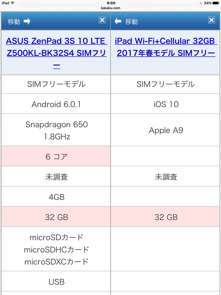Click the right arrow move icon
The image size is (221, 295).
coord(27,21)
